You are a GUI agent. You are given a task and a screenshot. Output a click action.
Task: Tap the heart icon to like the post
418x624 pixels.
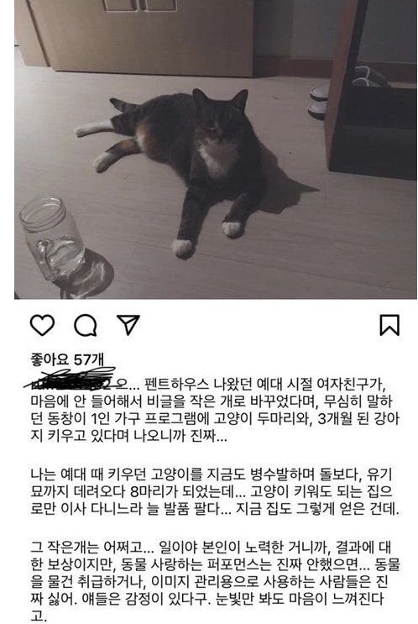click(42, 325)
